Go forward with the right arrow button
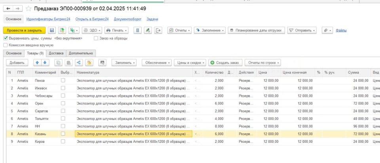This screenshot has height=163, width=380. click(x=17, y=9)
